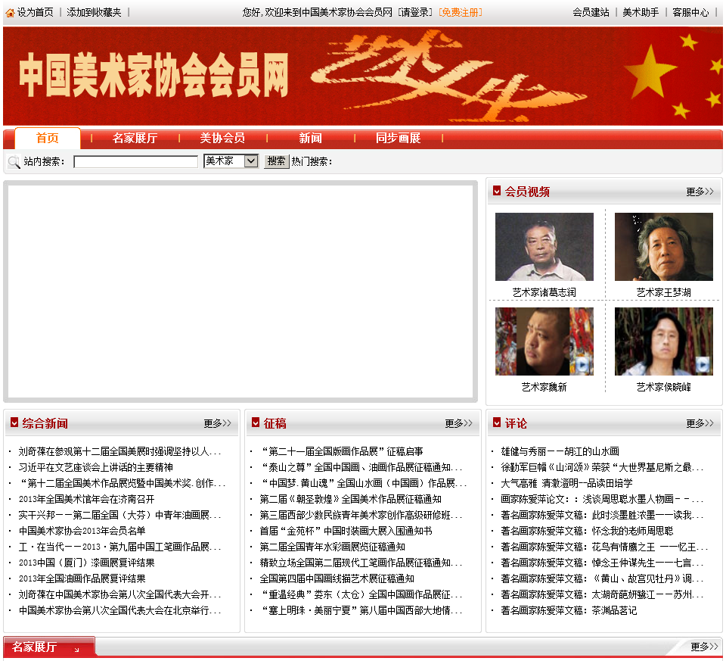Open 全国第四届中国画线描艺术展征稿通知
This screenshot has height=661, width=726.
337,578
